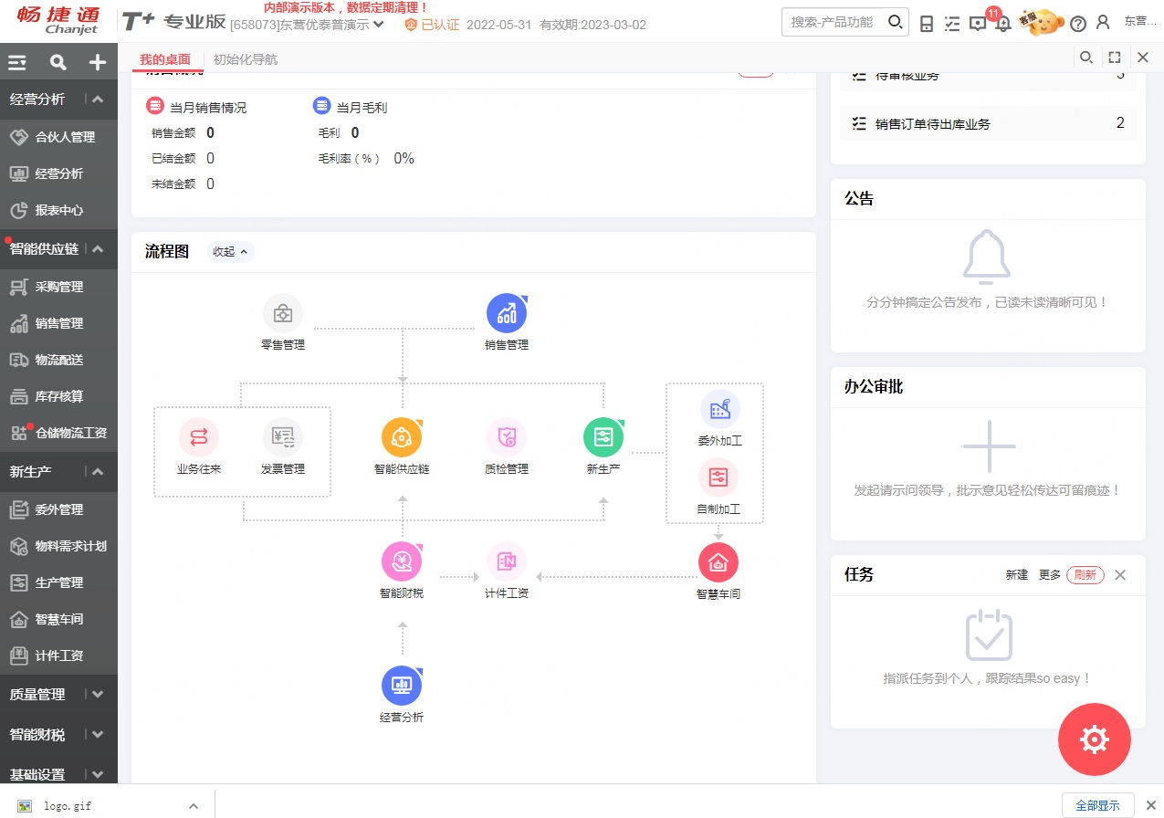The height and width of the screenshot is (818, 1164).
Task: Close the 任务 panel
Action: [x=1120, y=575]
